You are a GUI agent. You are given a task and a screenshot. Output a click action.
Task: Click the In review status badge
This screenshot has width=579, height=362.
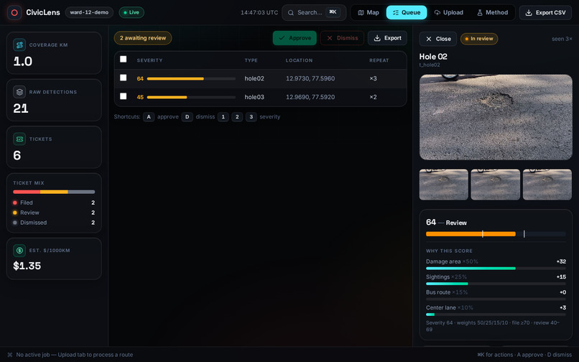[x=479, y=39]
